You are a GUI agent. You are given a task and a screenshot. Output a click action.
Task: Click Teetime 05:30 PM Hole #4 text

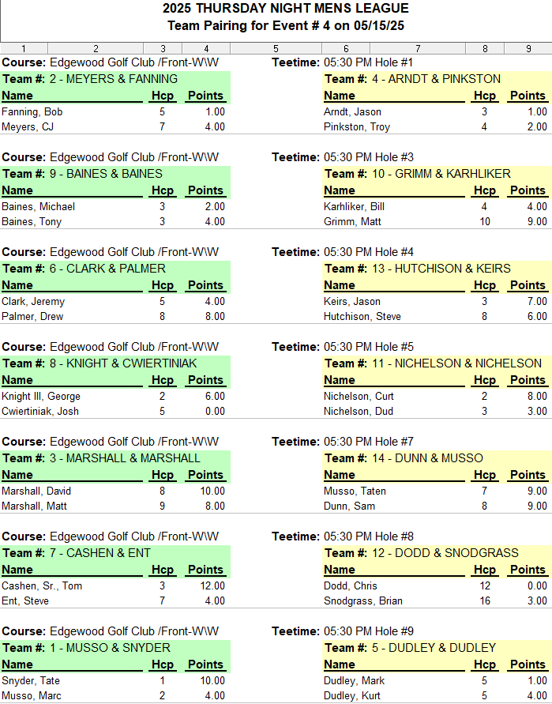343,252
